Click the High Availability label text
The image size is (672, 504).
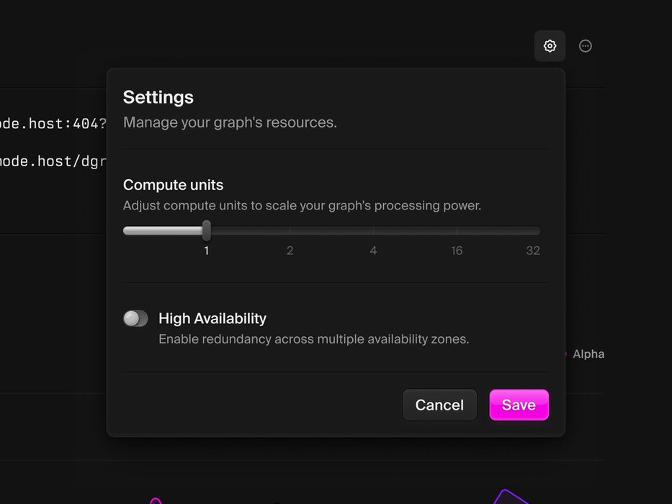click(212, 318)
